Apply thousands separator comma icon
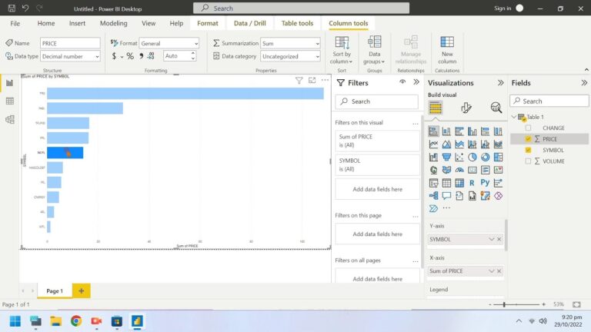 click(x=141, y=56)
